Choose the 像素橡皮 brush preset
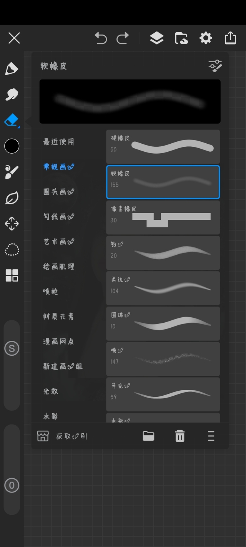Screen dimensions: 246x547 pyautogui.click(x=163, y=217)
